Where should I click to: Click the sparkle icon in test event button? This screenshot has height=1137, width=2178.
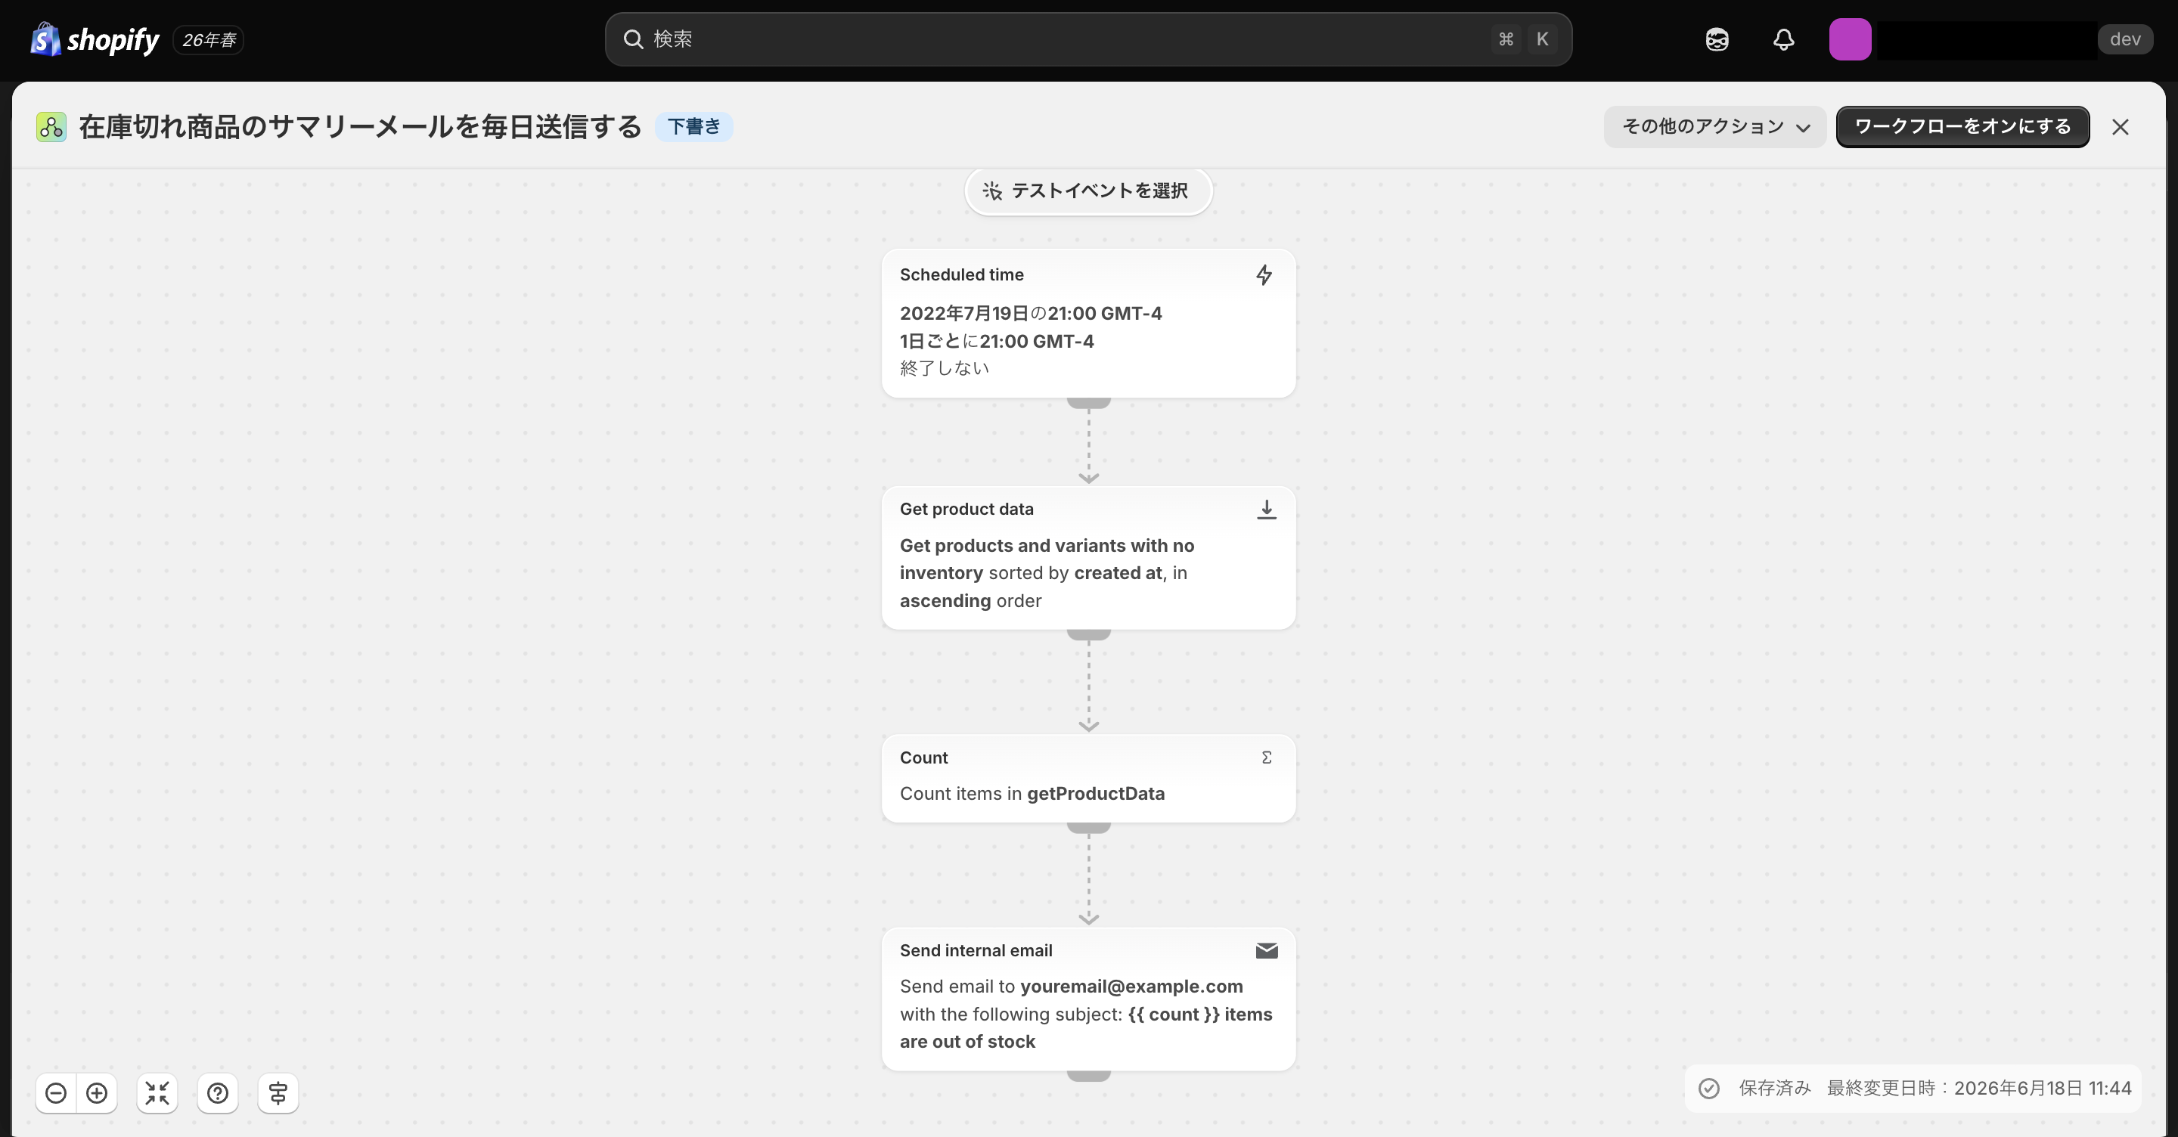[x=991, y=191]
